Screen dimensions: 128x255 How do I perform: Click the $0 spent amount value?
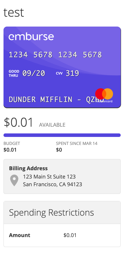(59, 150)
